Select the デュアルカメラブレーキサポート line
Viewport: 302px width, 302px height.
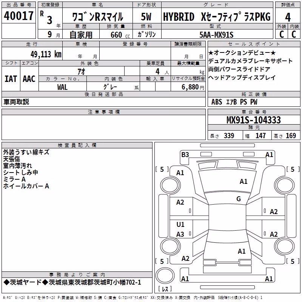pos(250,61)
